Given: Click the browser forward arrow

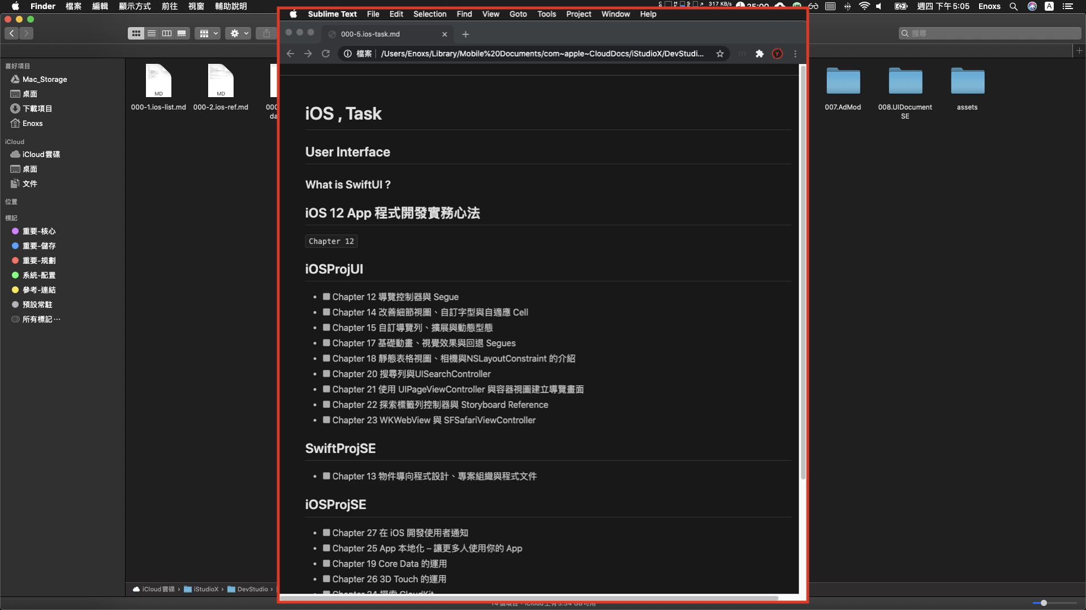Looking at the screenshot, I should point(308,54).
